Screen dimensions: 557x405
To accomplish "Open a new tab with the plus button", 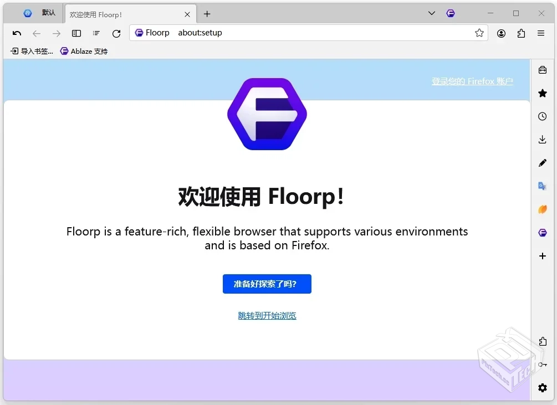I will (207, 13).
